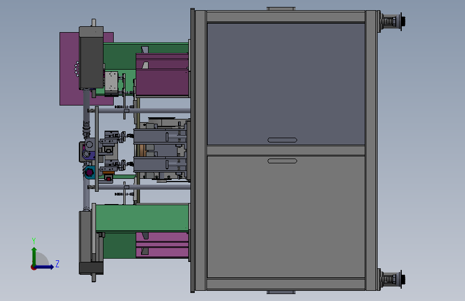Select the purple block on the lower conveyor
Screen dimensions: 465x301
coord(162,245)
